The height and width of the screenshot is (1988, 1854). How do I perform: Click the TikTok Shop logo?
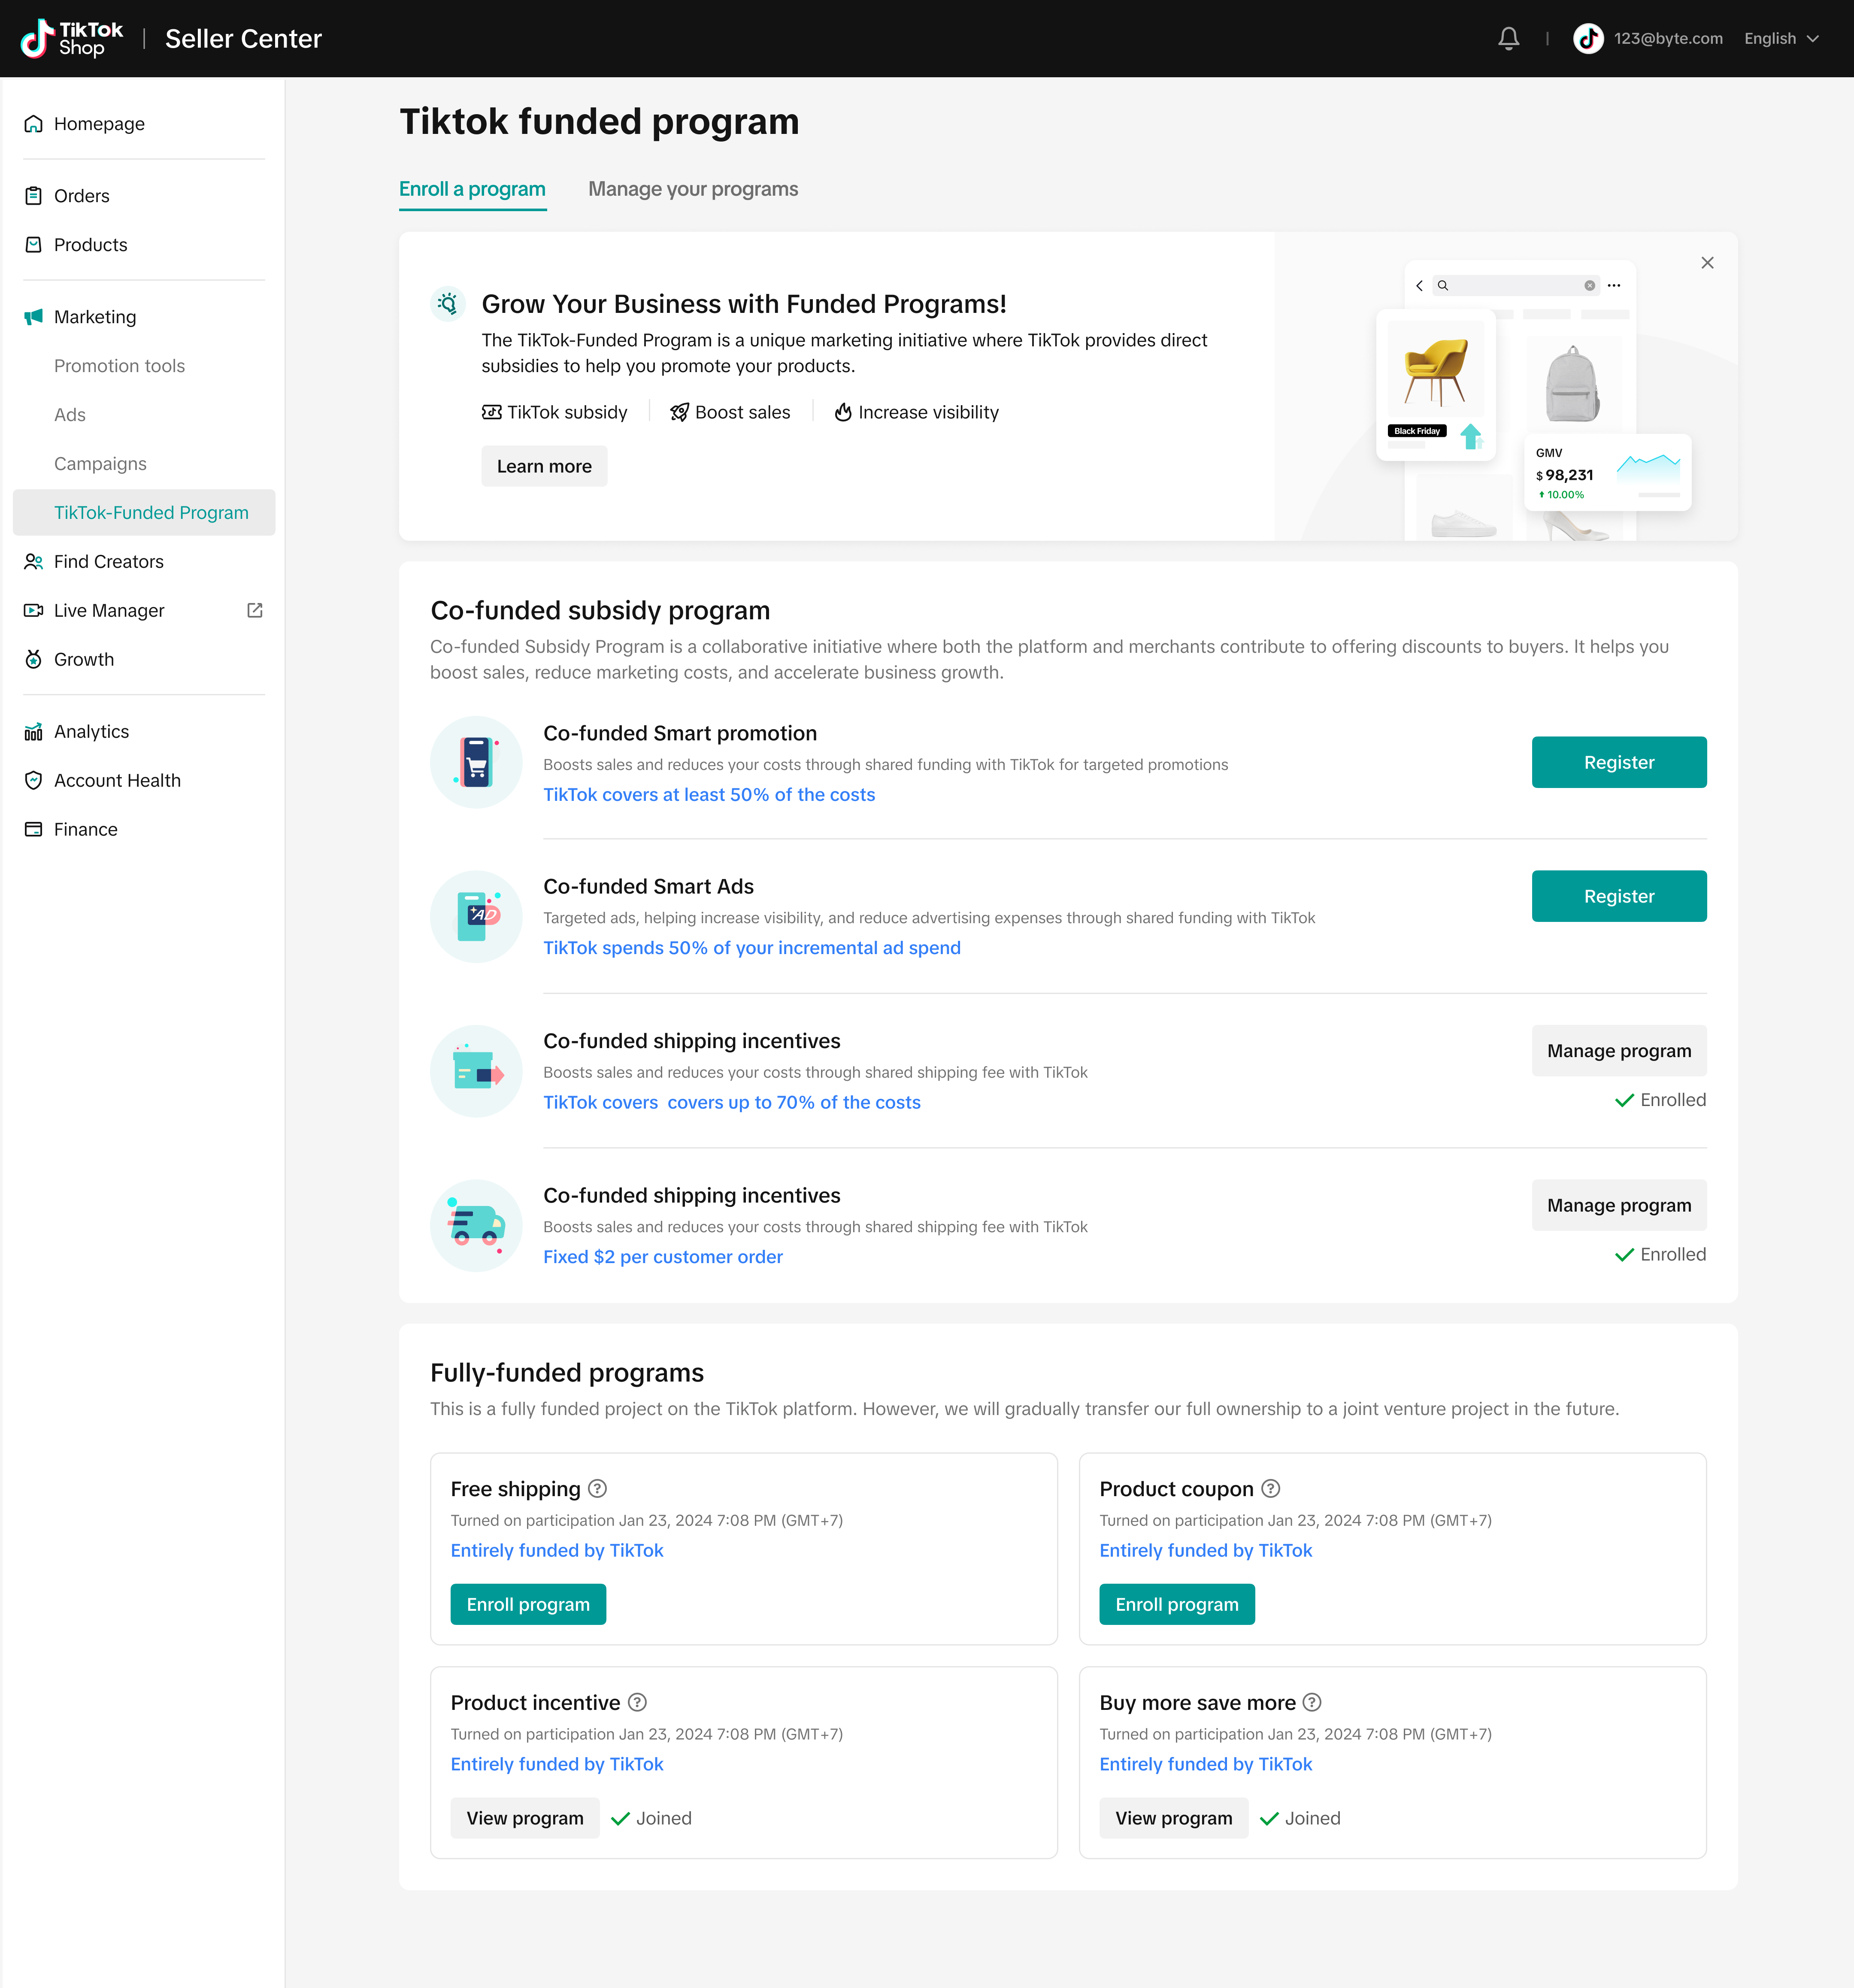pos(72,38)
